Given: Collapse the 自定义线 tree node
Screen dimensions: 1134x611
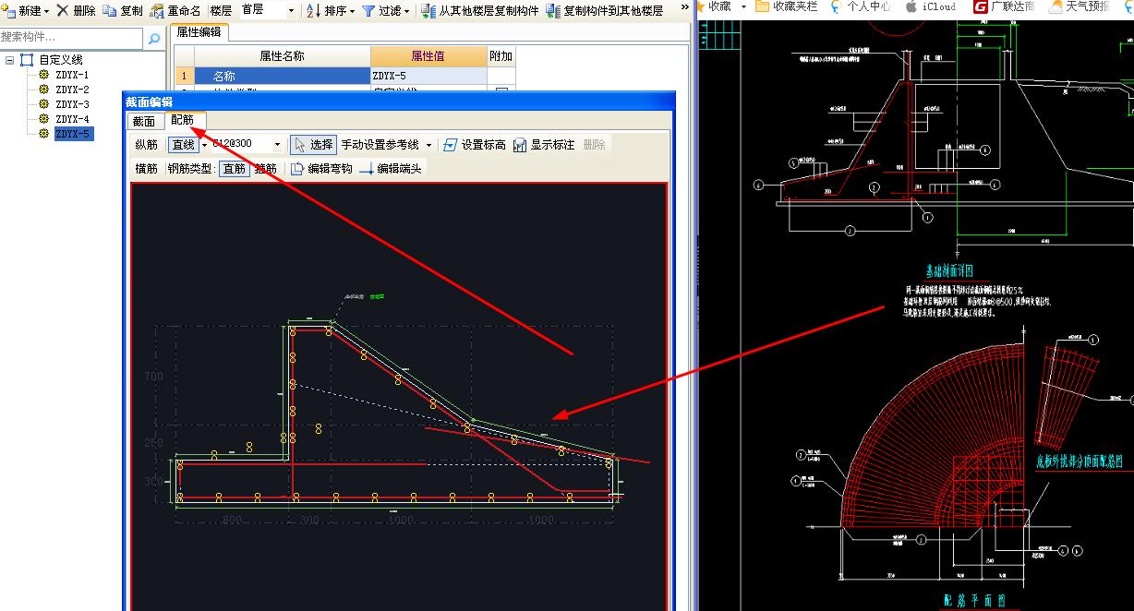Looking at the screenshot, I should [8, 60].
